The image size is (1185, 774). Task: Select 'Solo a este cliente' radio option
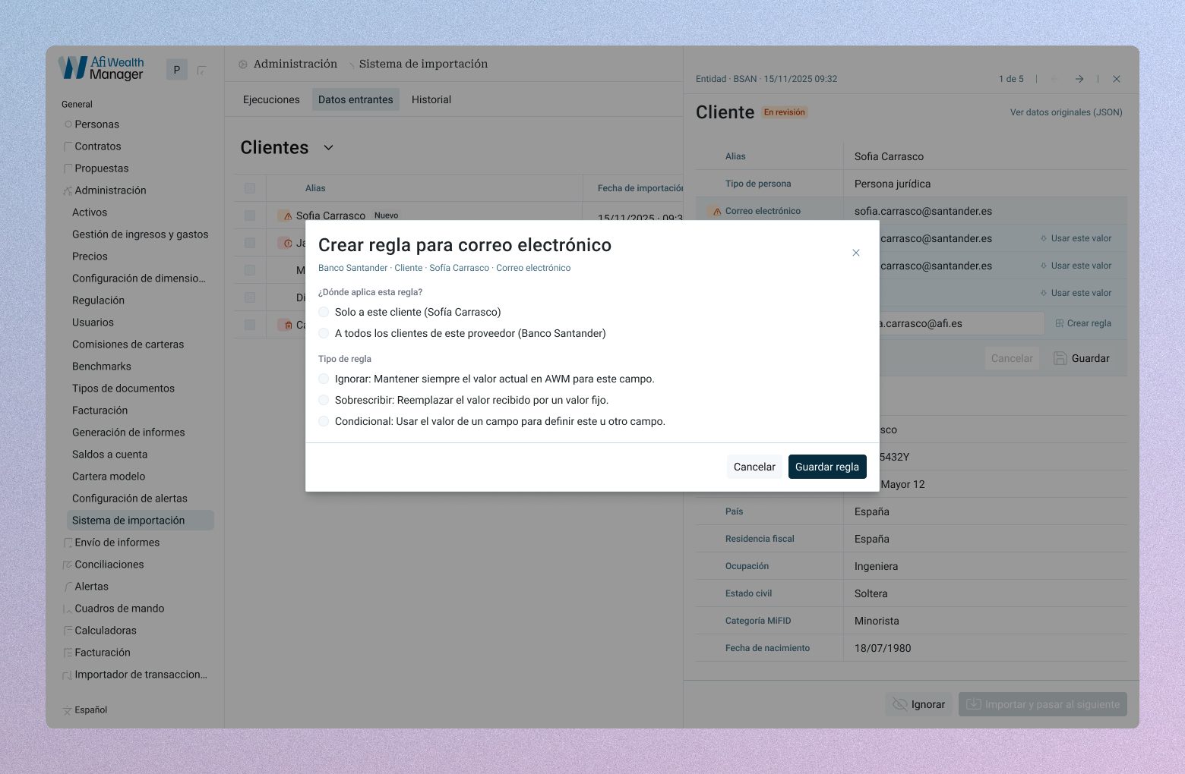click(324, 312)
